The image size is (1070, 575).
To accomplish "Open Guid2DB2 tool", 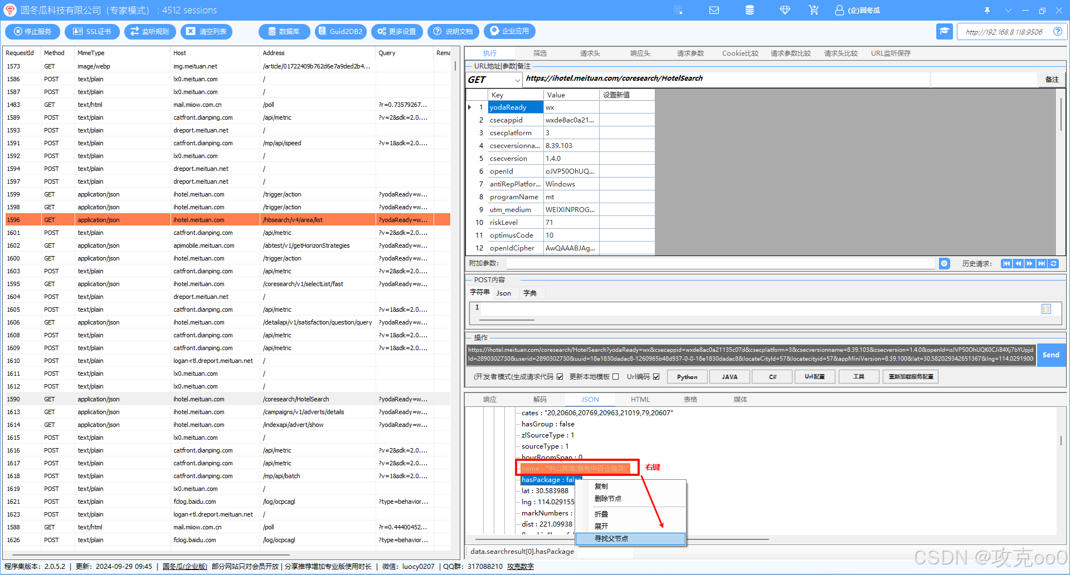I will coord(341,32).
